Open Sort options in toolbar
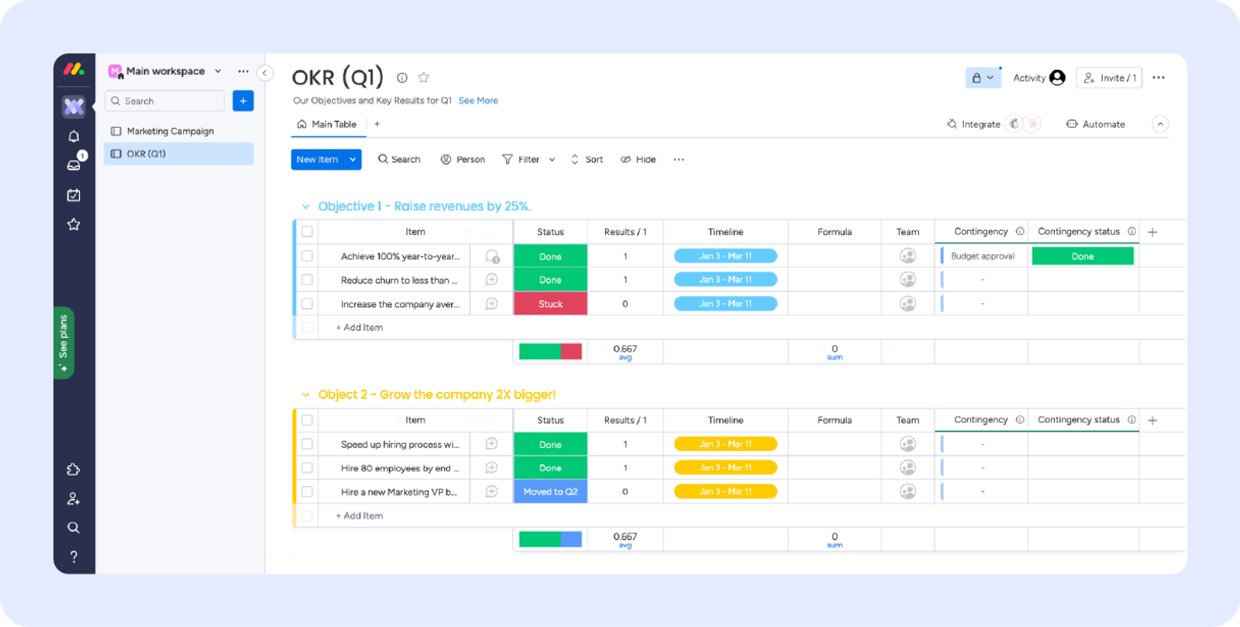 587,160
